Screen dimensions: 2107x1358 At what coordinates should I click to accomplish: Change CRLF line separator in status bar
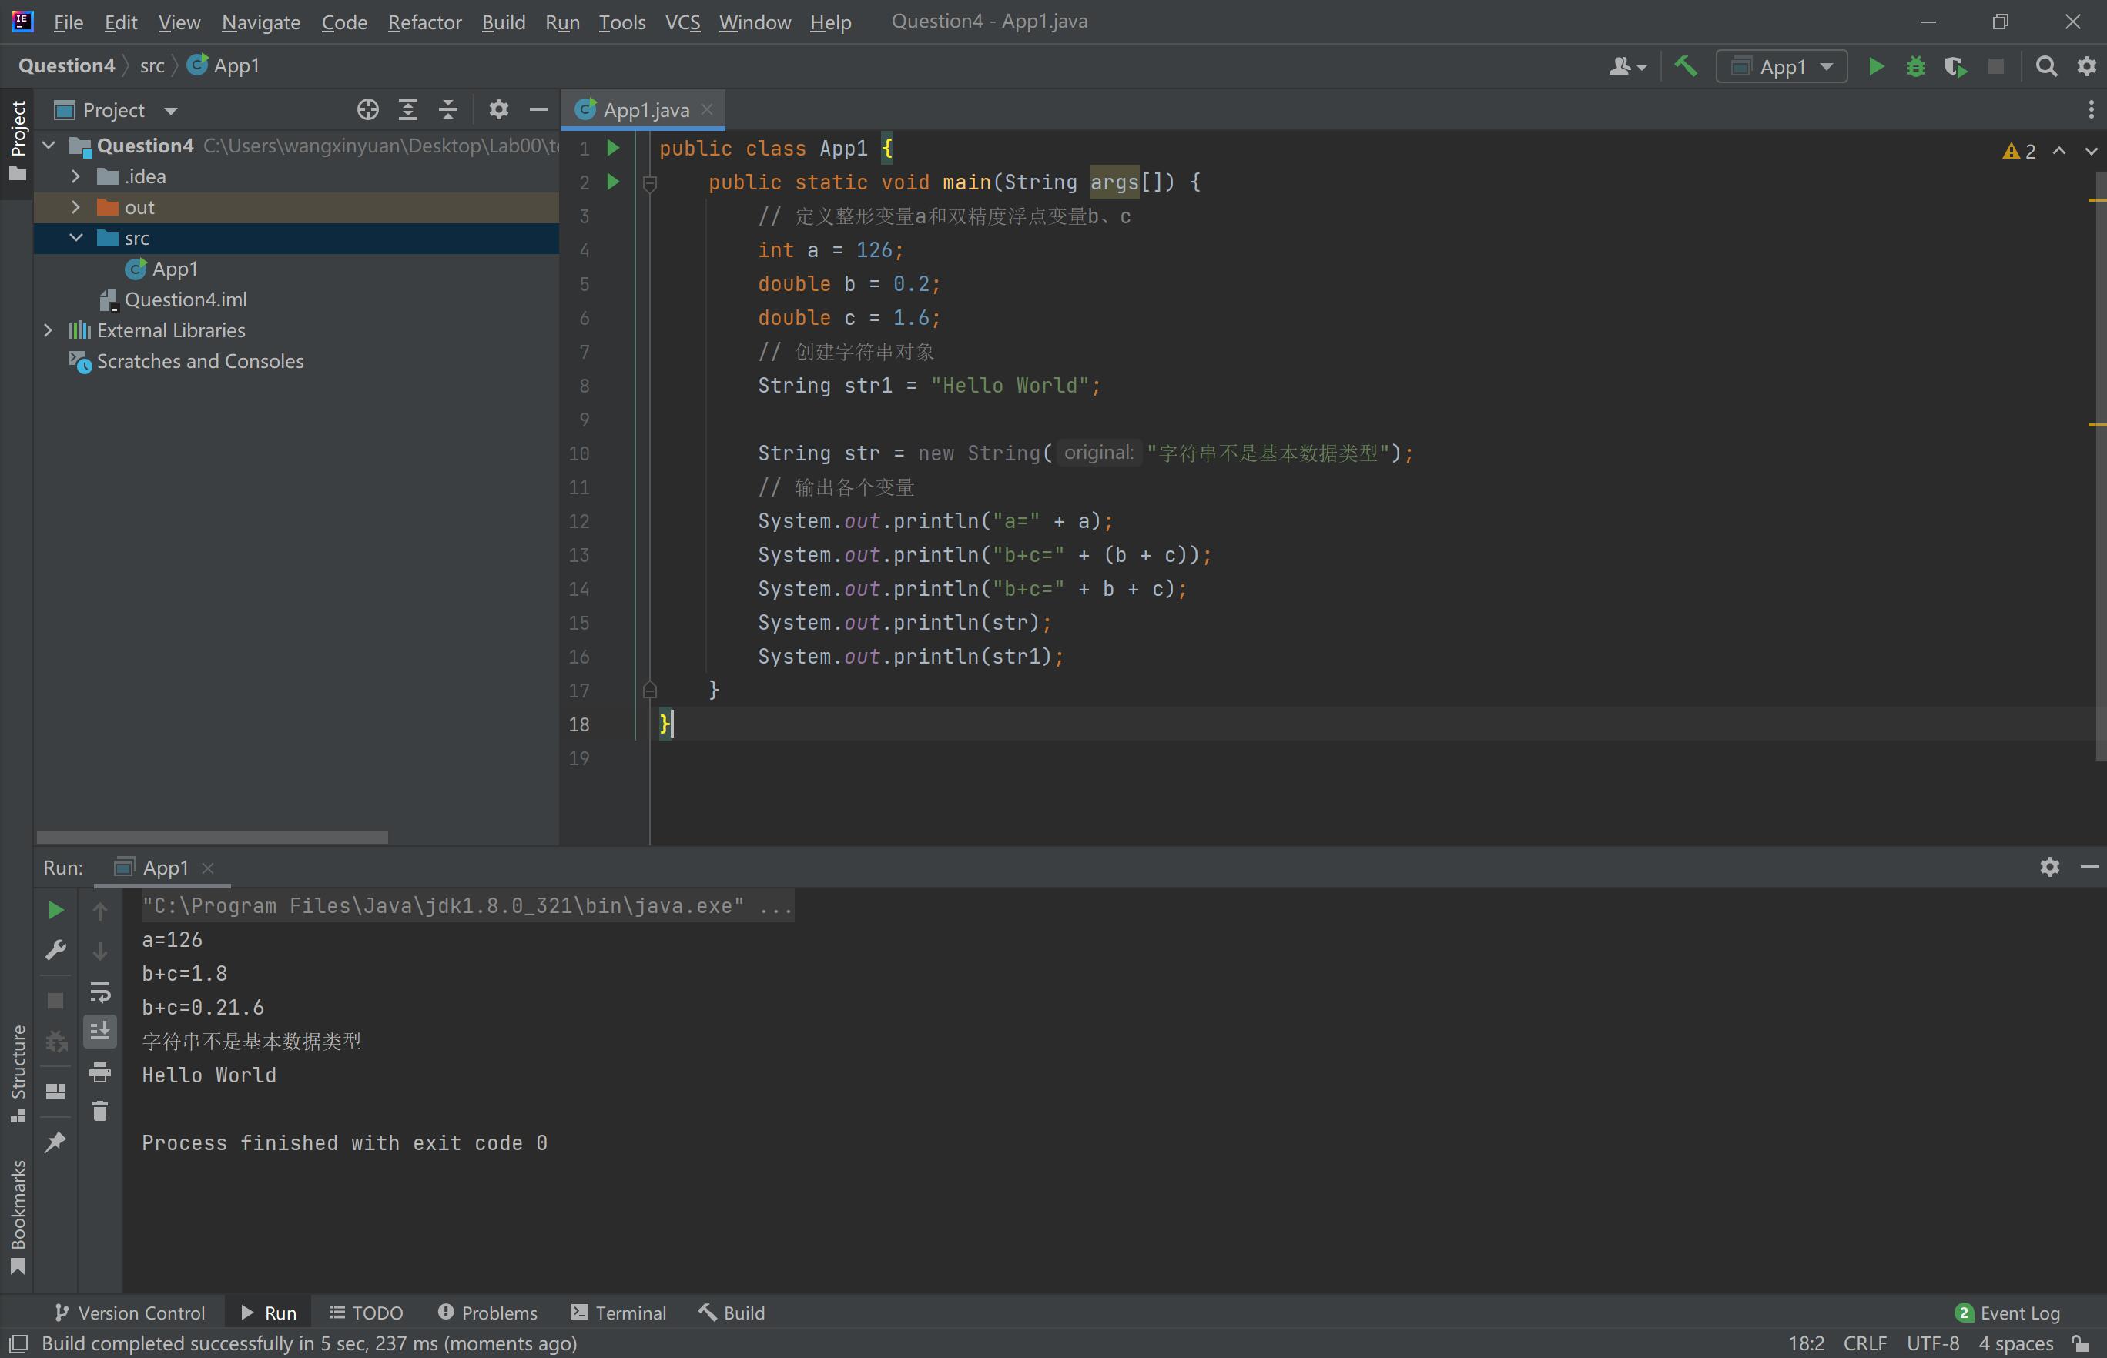(x=1865, y=1343)
